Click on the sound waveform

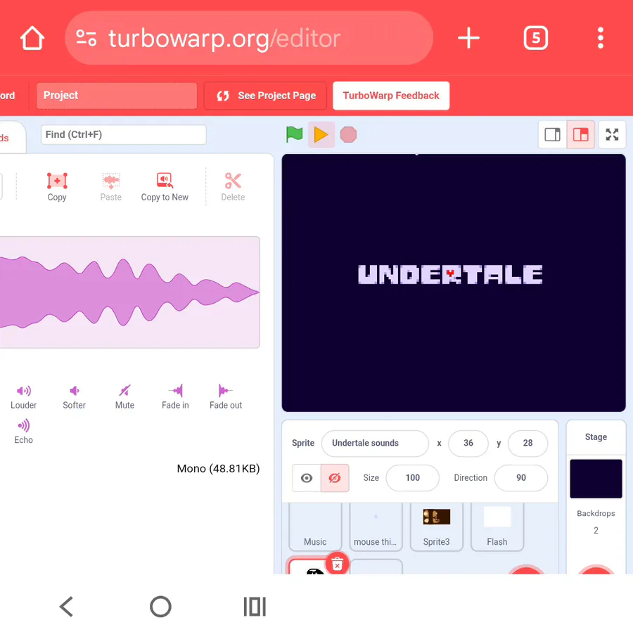point(129,292)
